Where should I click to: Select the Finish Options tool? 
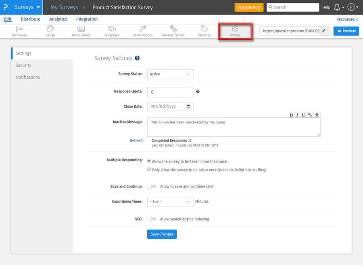point(142,31)
